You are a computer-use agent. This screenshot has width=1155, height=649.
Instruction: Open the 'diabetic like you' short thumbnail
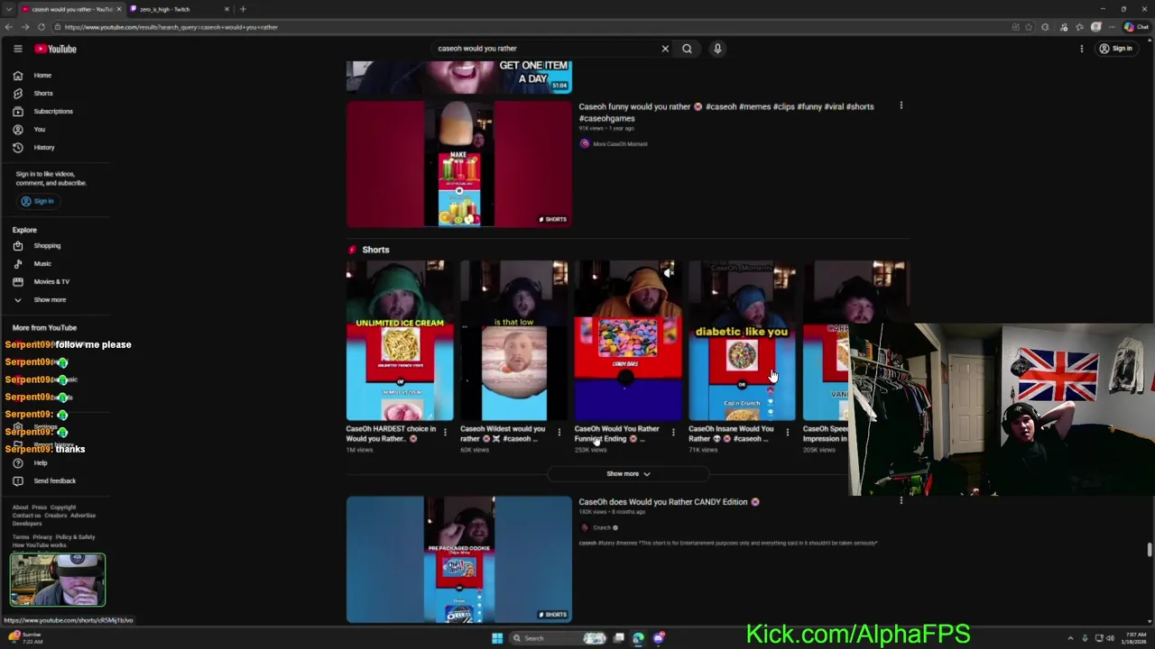click(x=742, y=341)
